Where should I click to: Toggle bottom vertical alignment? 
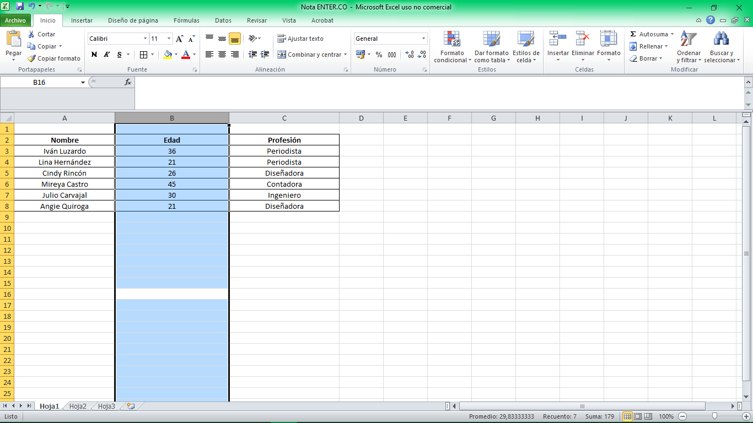click(x=235, y=39)
